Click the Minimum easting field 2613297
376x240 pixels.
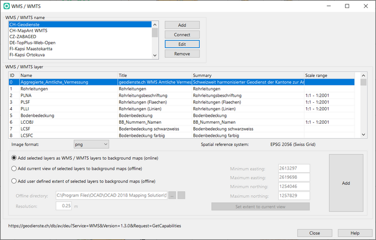coord(294,168)
